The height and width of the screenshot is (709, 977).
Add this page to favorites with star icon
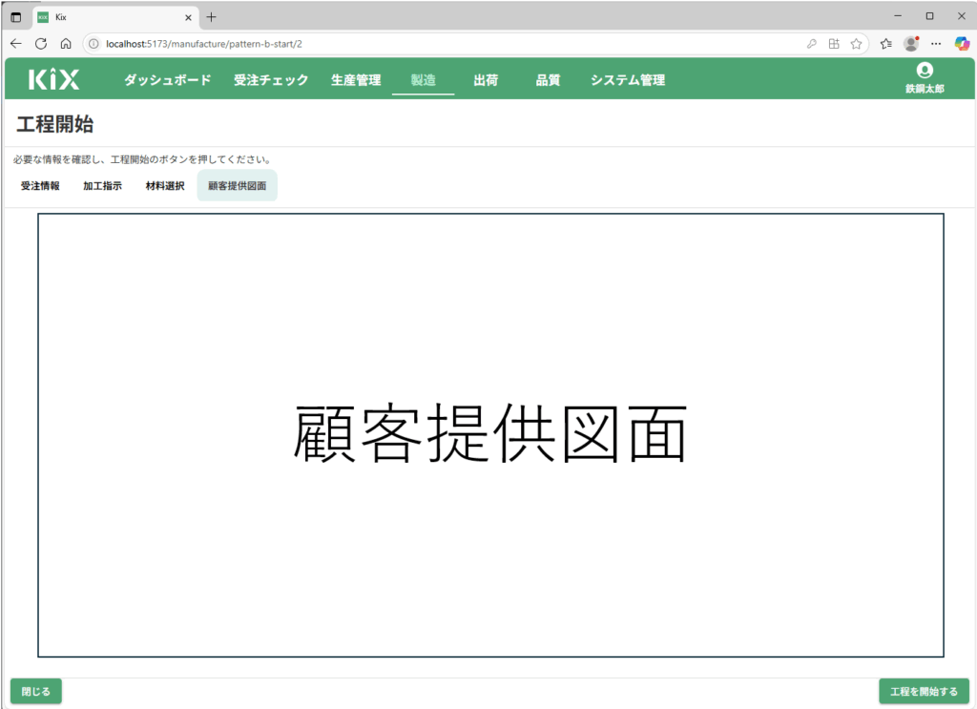point(857,44)
